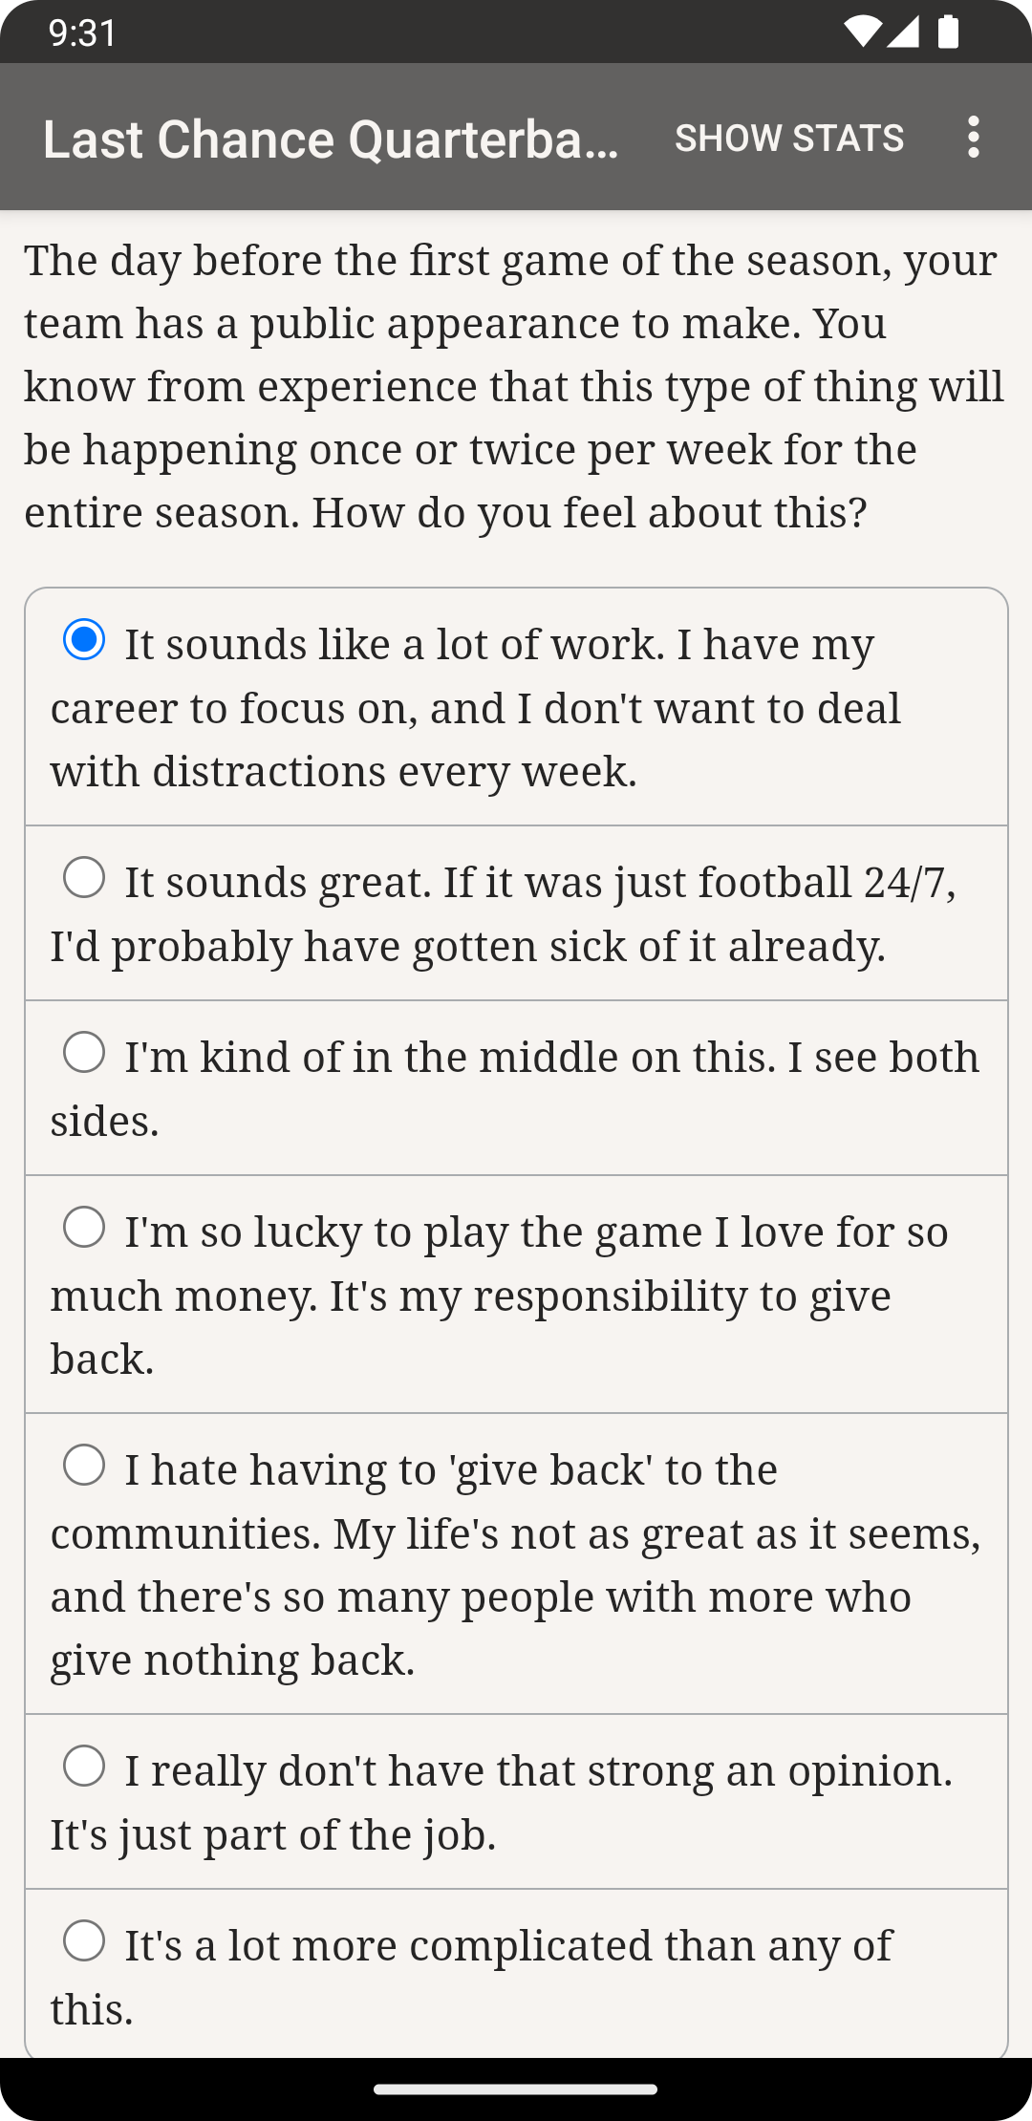Tap the Last Chance Quarterback app title
The width and height of the screenshot is (1032, 2121).
coord(331,139)
